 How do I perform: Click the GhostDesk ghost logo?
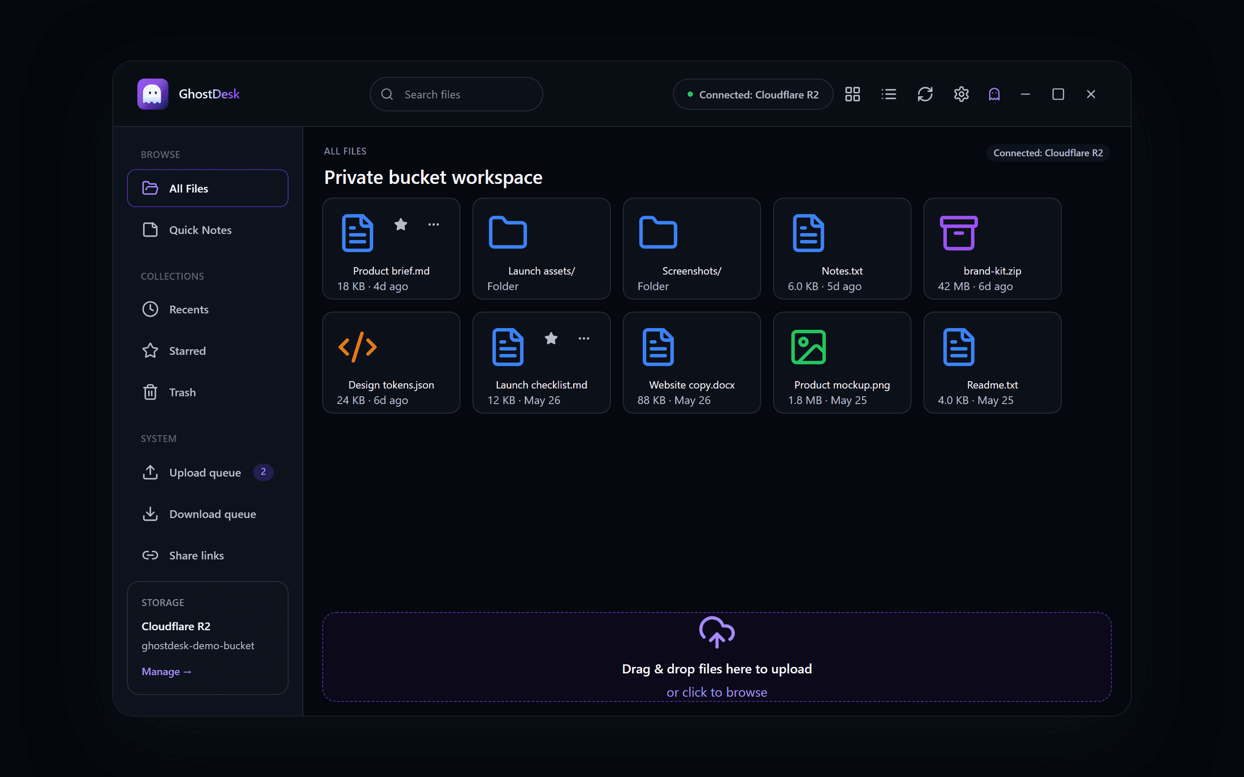coord(152,94)
